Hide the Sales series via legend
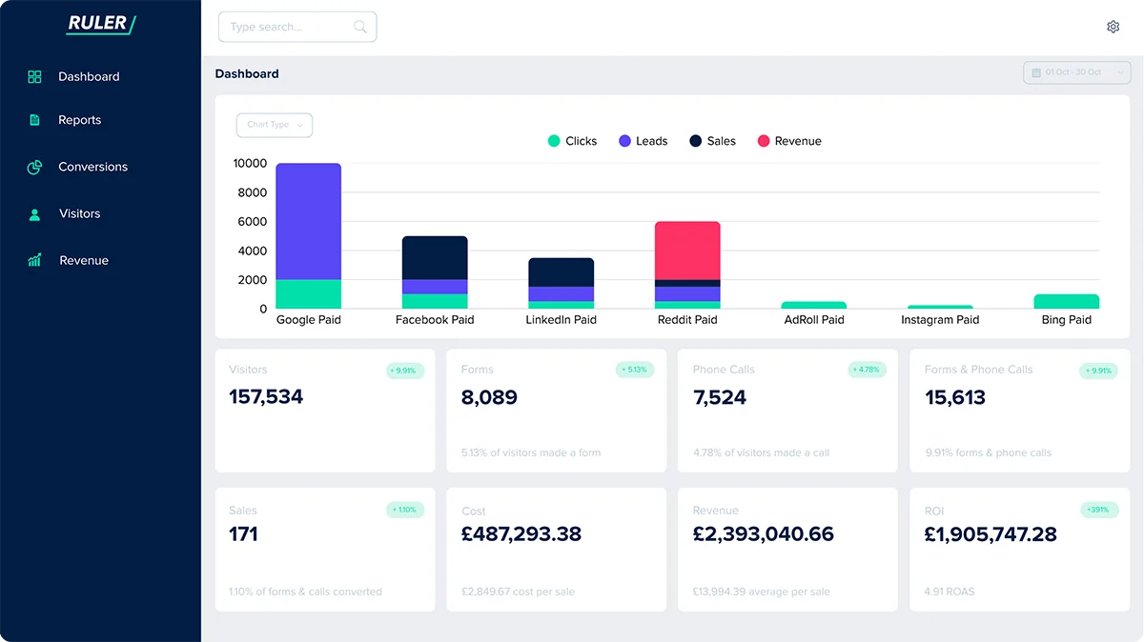 click(712, 141)
